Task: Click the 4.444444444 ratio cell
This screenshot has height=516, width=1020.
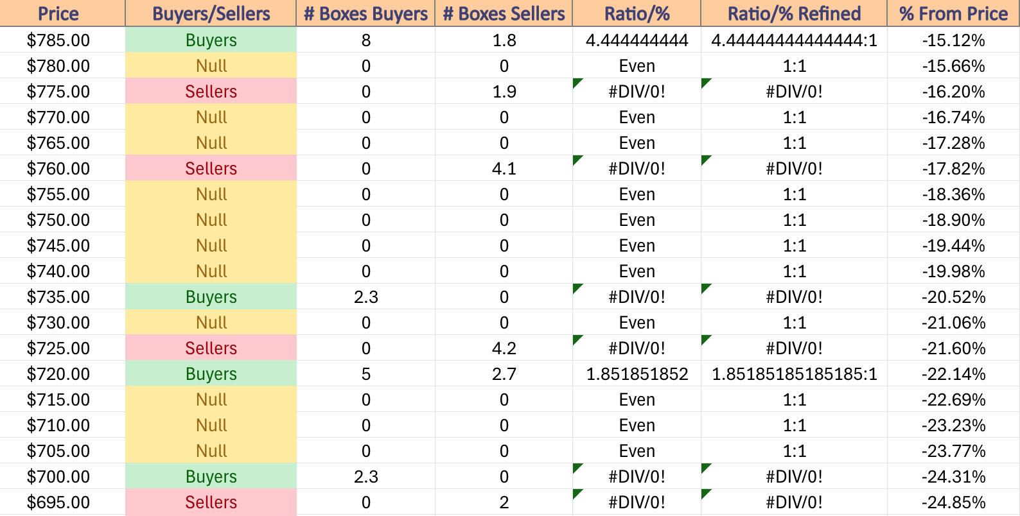Action: 637,40
